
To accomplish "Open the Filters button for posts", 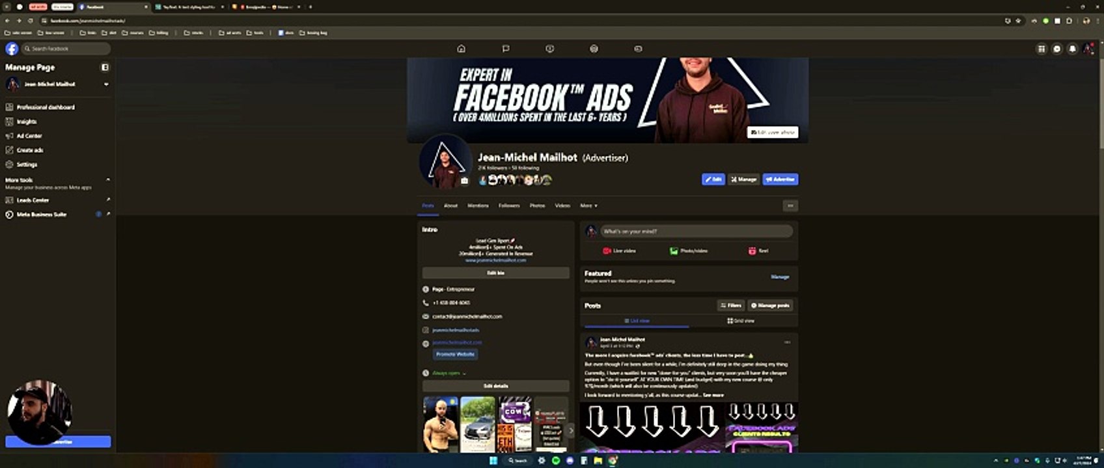I will click(730, 305).
